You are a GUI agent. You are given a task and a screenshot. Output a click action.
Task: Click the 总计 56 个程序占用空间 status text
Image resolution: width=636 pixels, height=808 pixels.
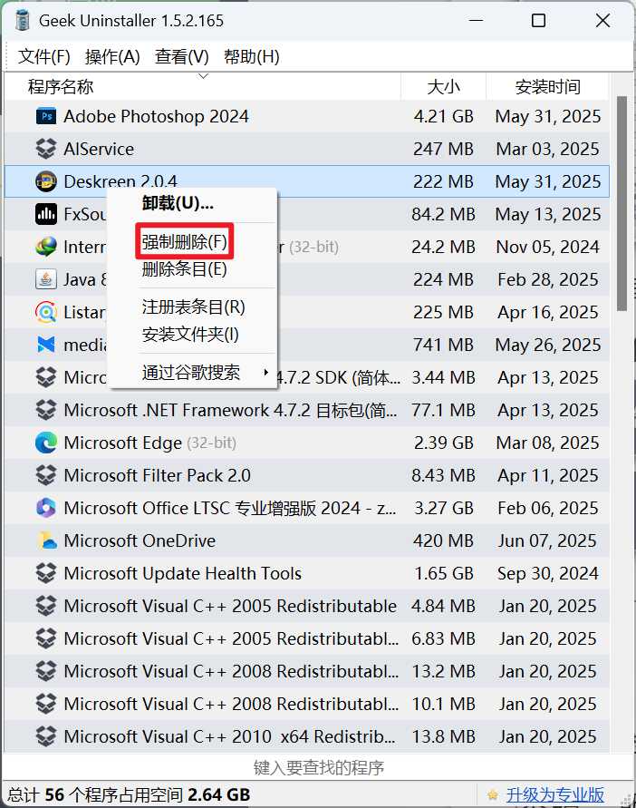point(129,794)
